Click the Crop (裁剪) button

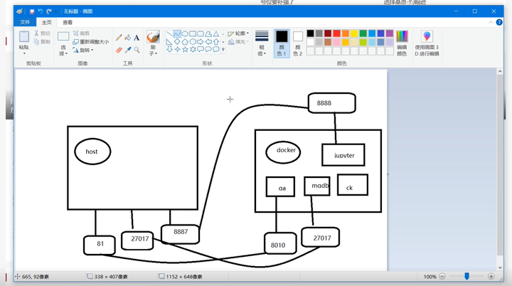click(81, 33)
